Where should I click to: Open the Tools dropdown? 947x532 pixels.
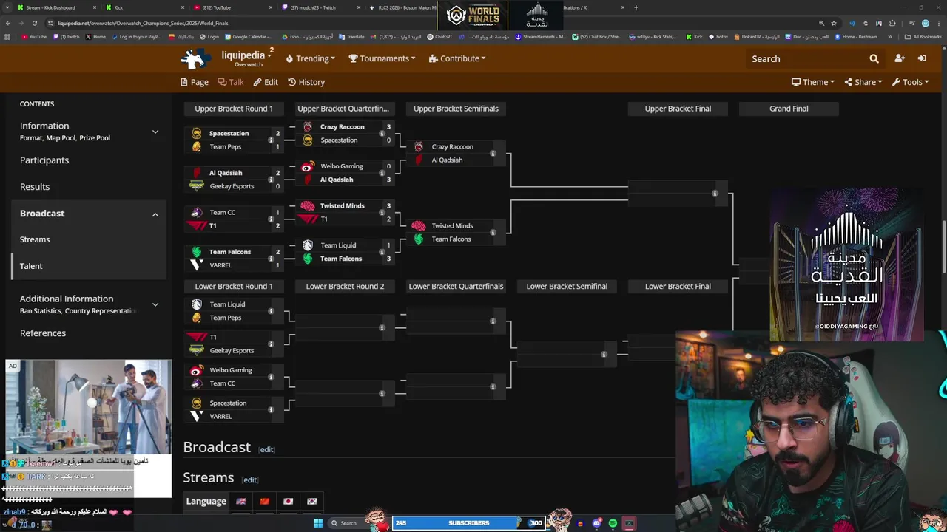[x=910, y=82]
